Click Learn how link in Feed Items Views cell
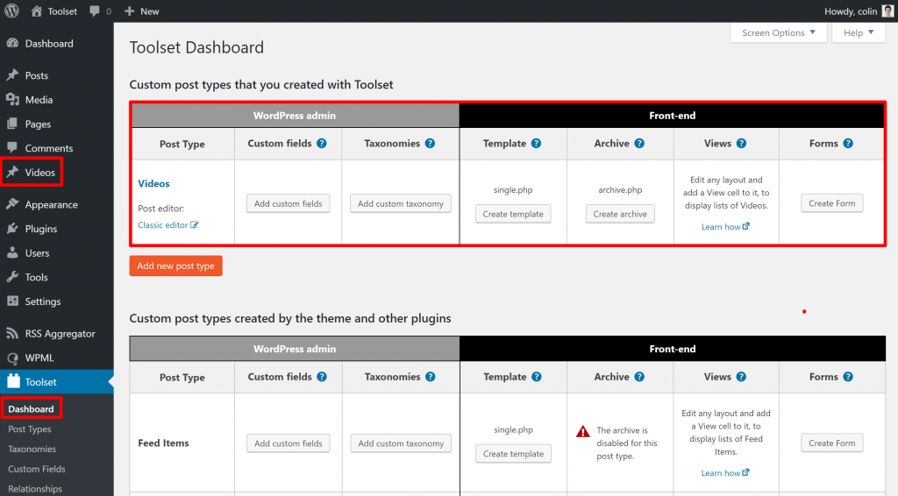The width and height of the screenshot is (898, 496). (721, 473)
